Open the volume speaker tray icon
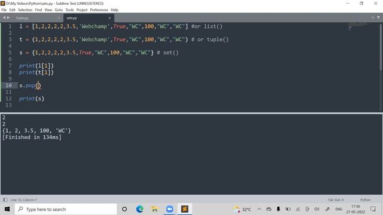This screenshot has height=215, width=383. (317, 209)
